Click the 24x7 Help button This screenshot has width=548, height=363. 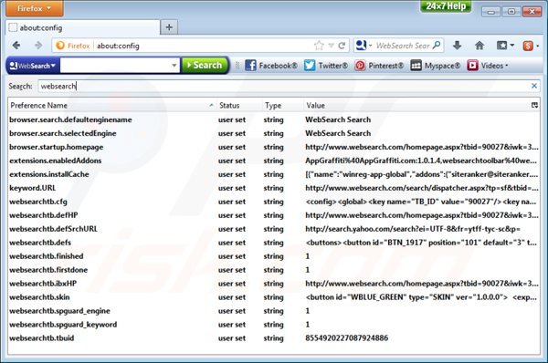[446, 6]
